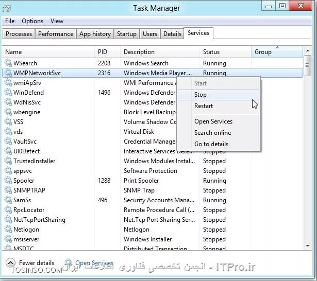Screen dimensions: 317x281
Task: Click PID 1496 of WinDefend
Action: 104,93
